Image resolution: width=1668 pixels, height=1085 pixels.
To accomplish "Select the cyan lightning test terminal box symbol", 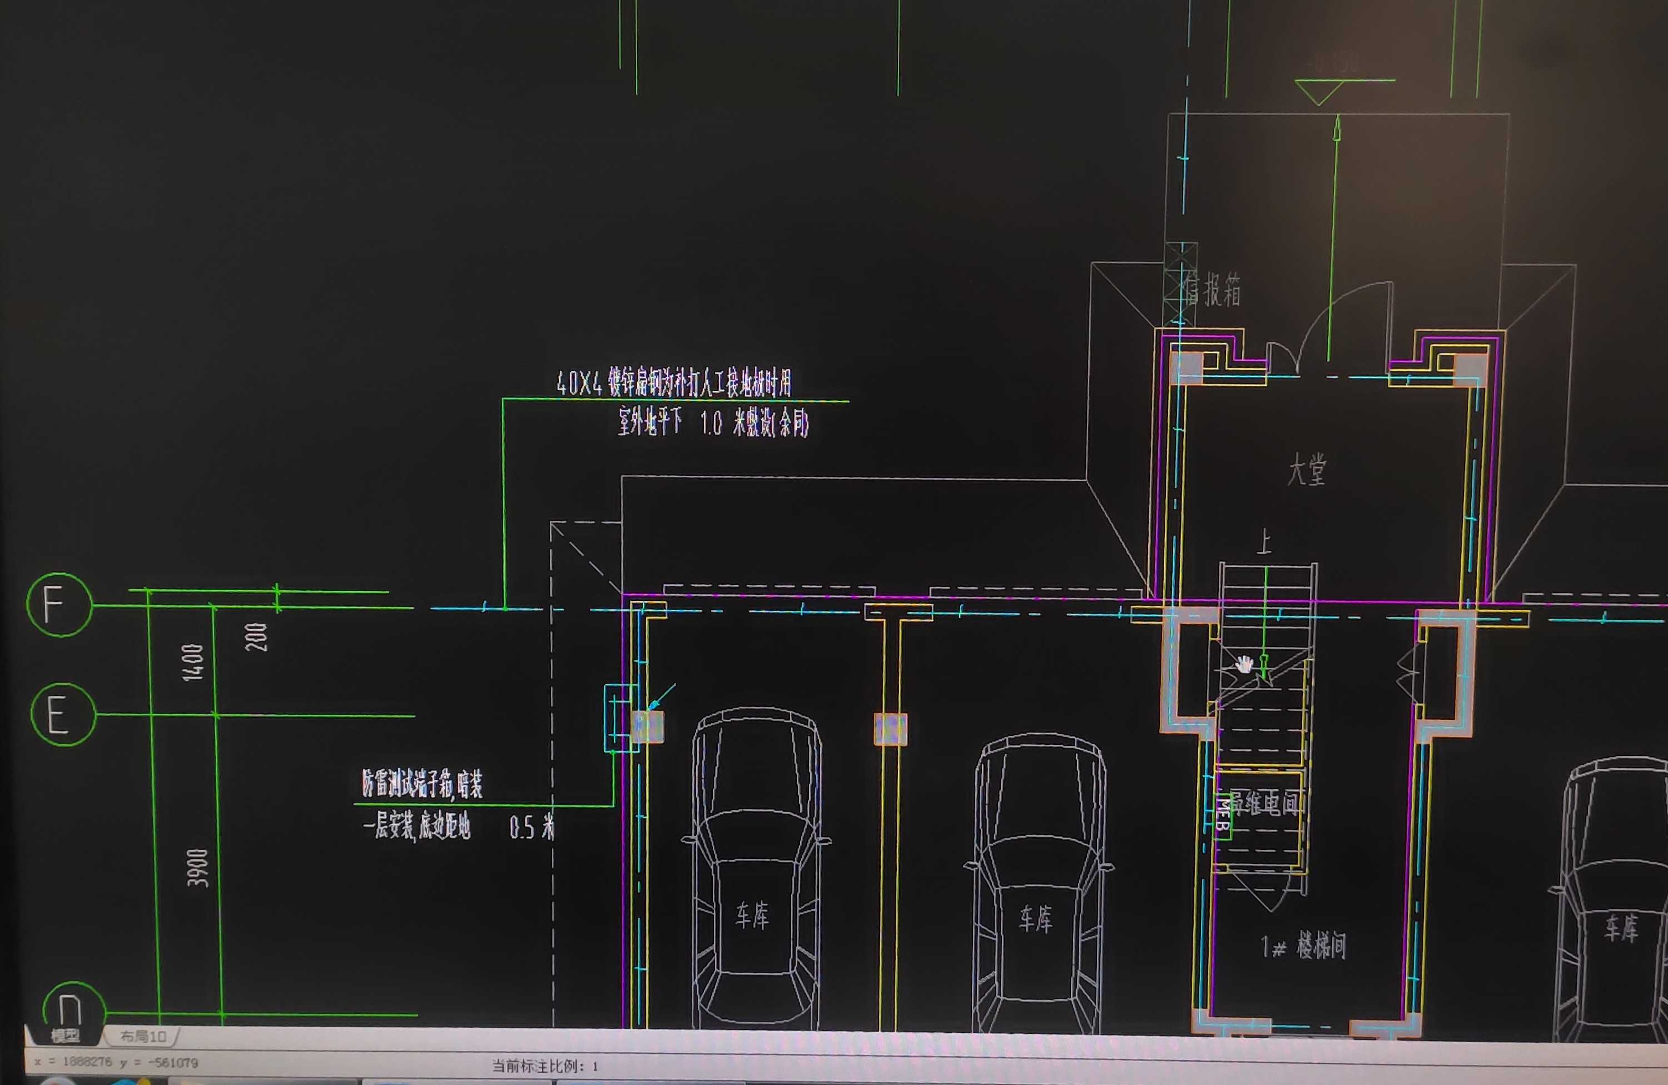I will pos(620,718).
